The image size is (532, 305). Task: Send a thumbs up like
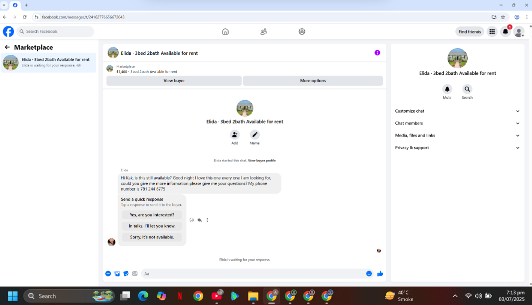[380, 274]
